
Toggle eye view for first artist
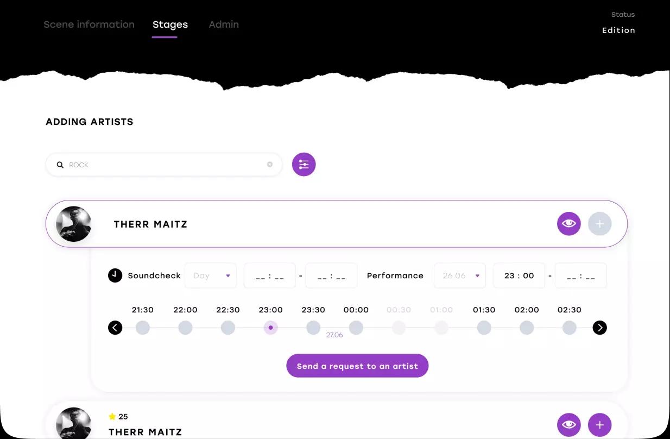568,224
